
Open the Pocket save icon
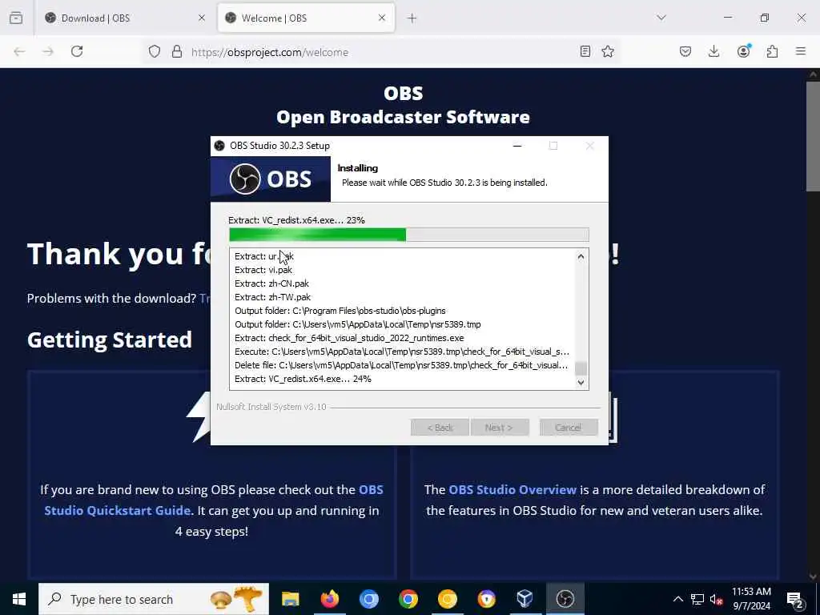point(685,51)
